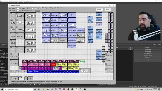Select the Chat OW deck button

coord(20,16)
